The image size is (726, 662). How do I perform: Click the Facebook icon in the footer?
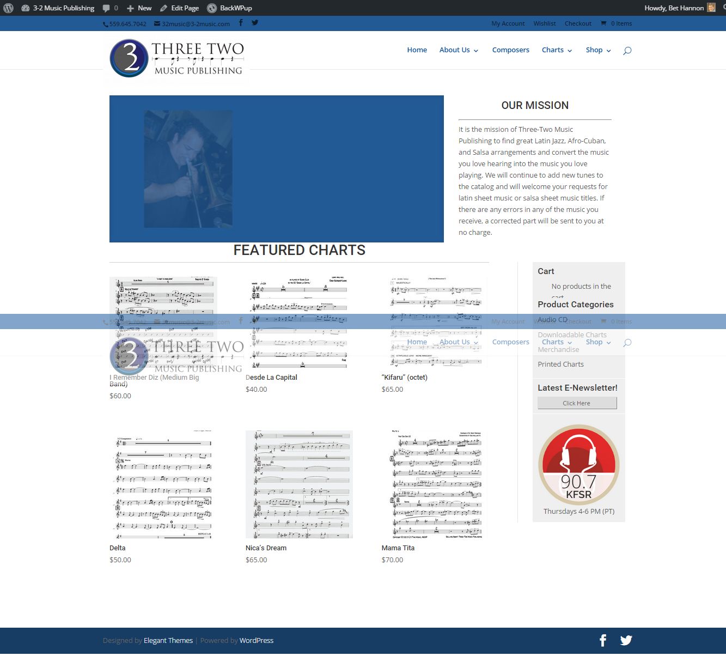pos(603,641)
